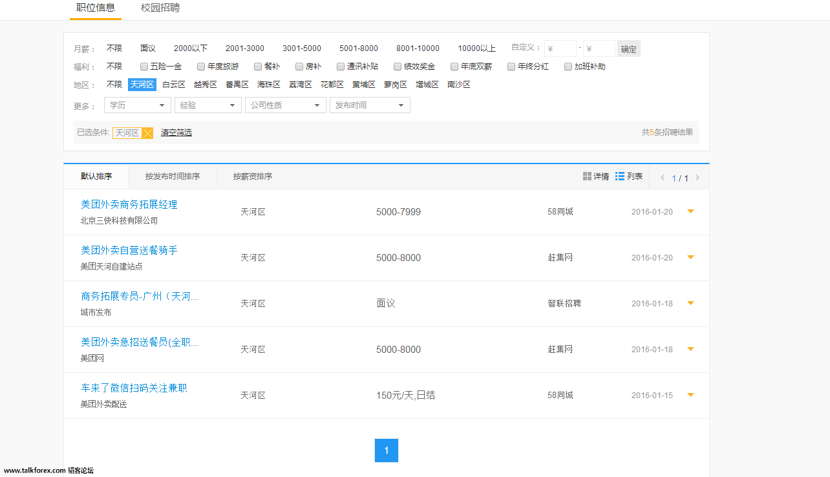Click the highlighted 天河区 district filter
This screenshot has height=477, width=830.
click(x=142, y=85)
